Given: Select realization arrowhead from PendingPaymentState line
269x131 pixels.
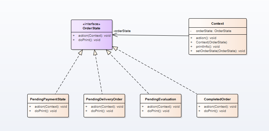Looking at the screenshot, I should pyautogui.click(x=81, y=52).
